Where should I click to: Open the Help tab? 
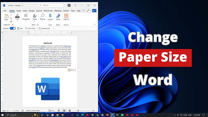[x=78, y=11]
